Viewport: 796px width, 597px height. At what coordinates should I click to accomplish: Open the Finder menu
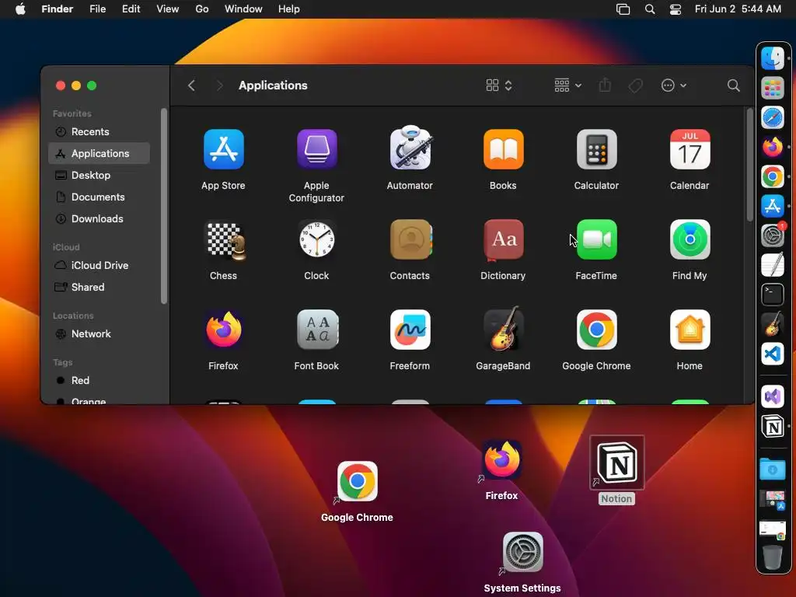[58, 9]
